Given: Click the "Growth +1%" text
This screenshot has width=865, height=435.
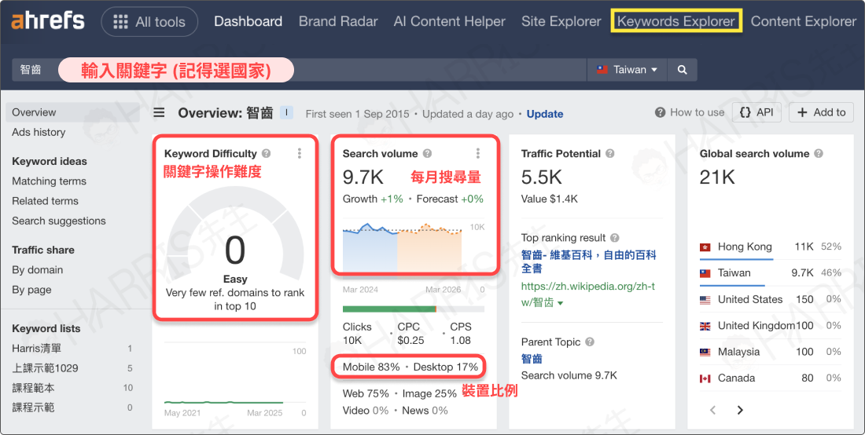Looking at the screenshot, I should click(373, 199).
